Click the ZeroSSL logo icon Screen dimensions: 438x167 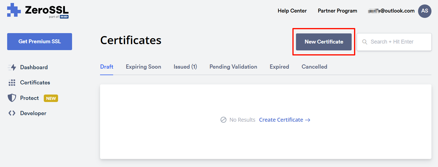(x=14, y=10)
